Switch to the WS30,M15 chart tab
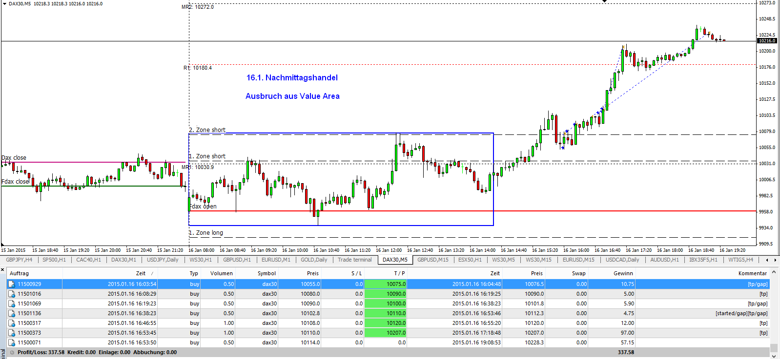This screenshot has height=359, width=780. tap(538, 260)
